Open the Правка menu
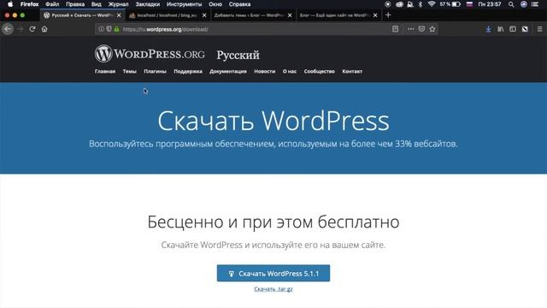 click(x=75, y=4)
